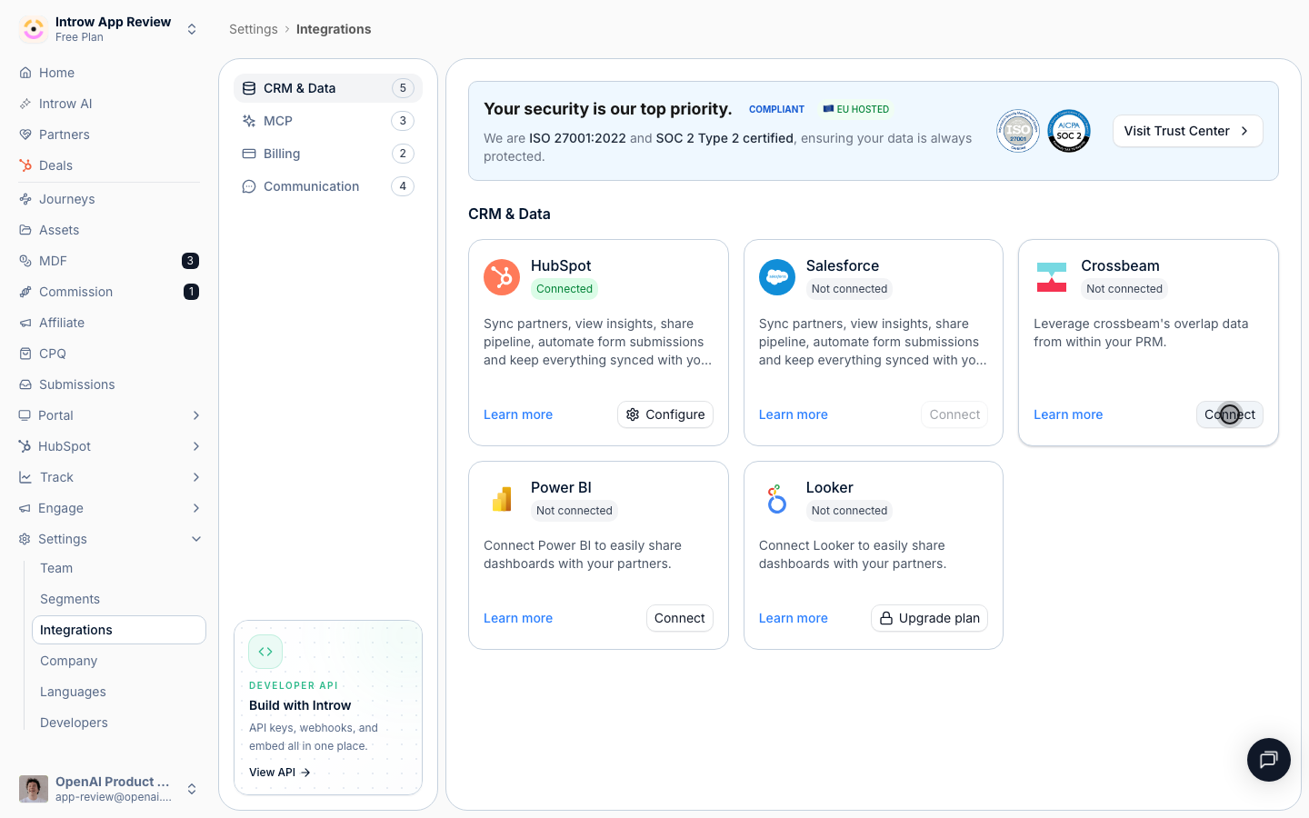Collapse the Settings menu chevron

click(196, 539)
